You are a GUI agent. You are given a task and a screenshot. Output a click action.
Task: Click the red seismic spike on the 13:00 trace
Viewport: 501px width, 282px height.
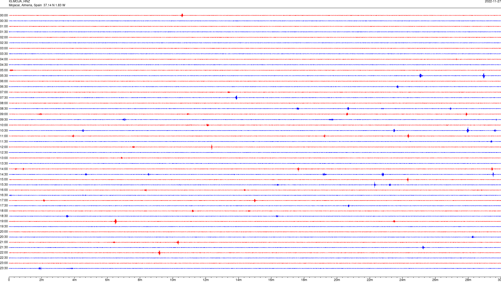(122, 158)
